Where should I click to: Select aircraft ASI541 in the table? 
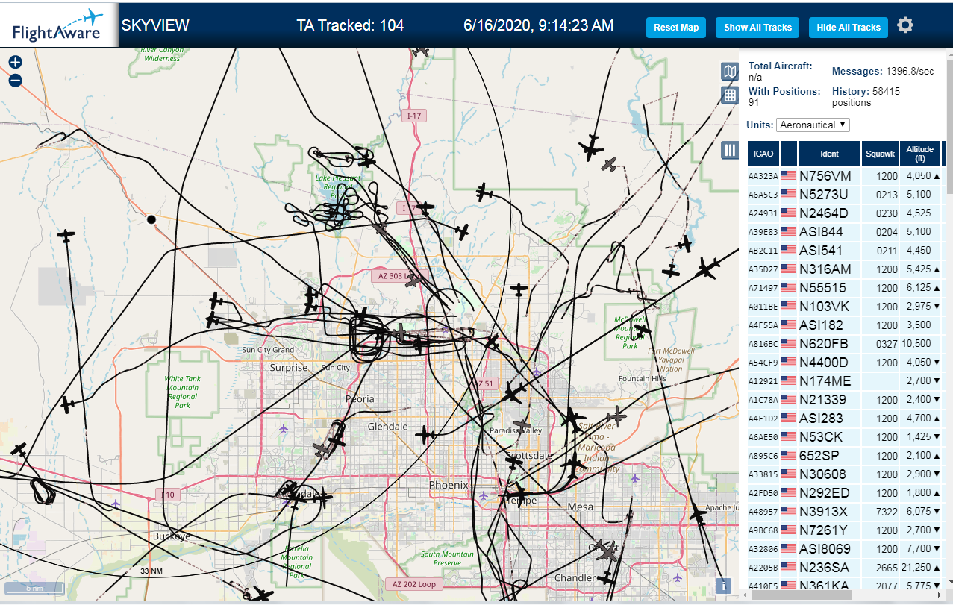click(821, 251)
